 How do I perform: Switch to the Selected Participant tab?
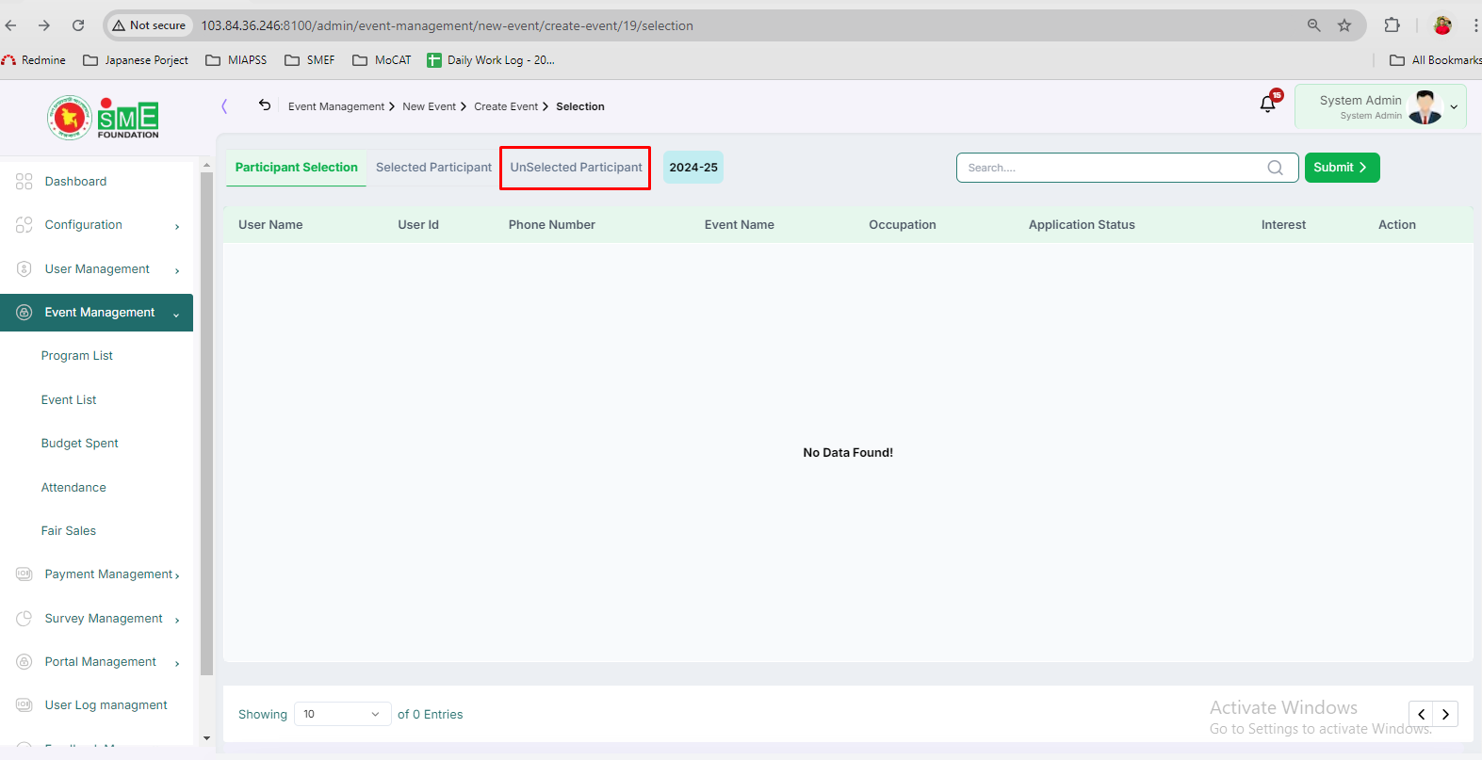[433, 168]
